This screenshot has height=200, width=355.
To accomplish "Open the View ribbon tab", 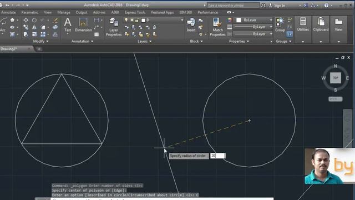I will [x=48, y=12].
